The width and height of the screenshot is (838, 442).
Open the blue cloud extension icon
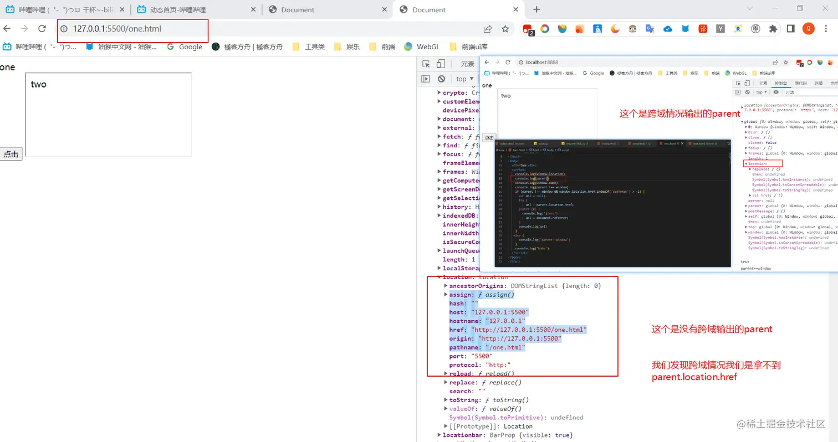pyautogui.click(x=668, y=29)
